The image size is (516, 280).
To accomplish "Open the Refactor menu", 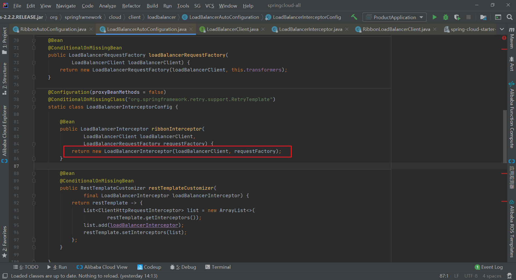I will coord(131,6).
